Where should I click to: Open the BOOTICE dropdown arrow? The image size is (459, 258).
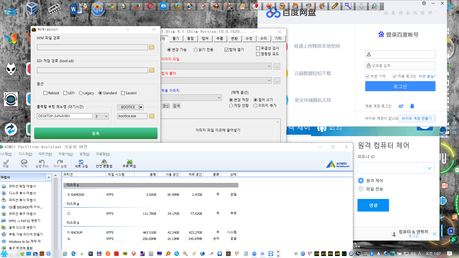pos(141,107)
